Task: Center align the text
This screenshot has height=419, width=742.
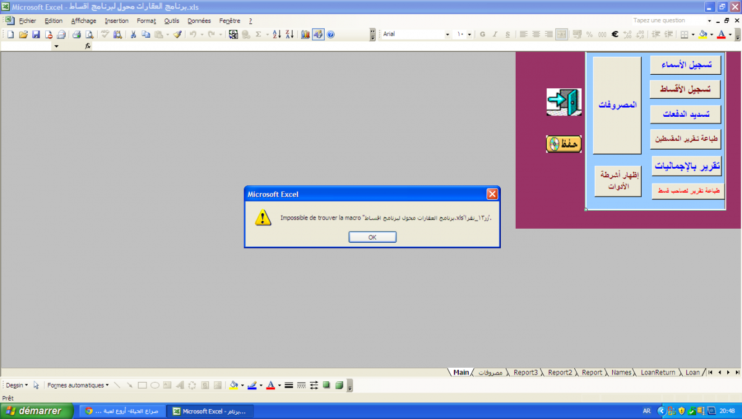Action: (536, 35)
